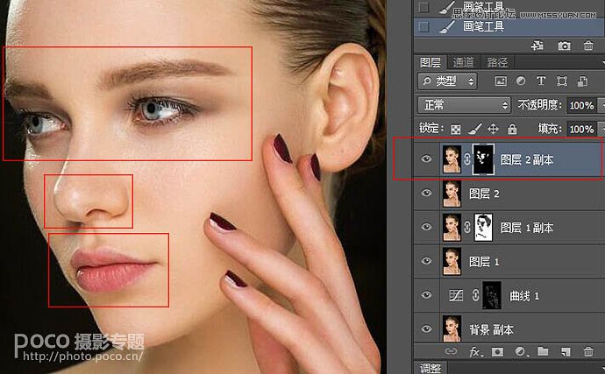Click the new group folder icon

543,352
